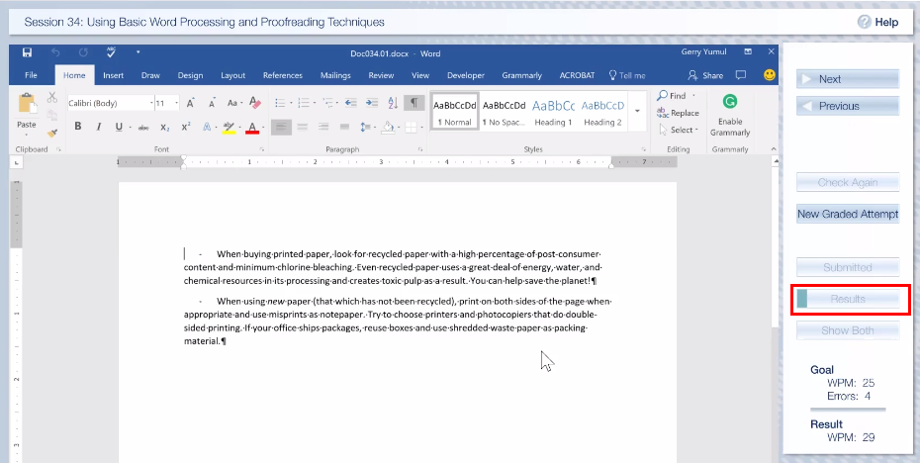Apply the No Spacing style
The image size is (920, 463).
point(504,111)
